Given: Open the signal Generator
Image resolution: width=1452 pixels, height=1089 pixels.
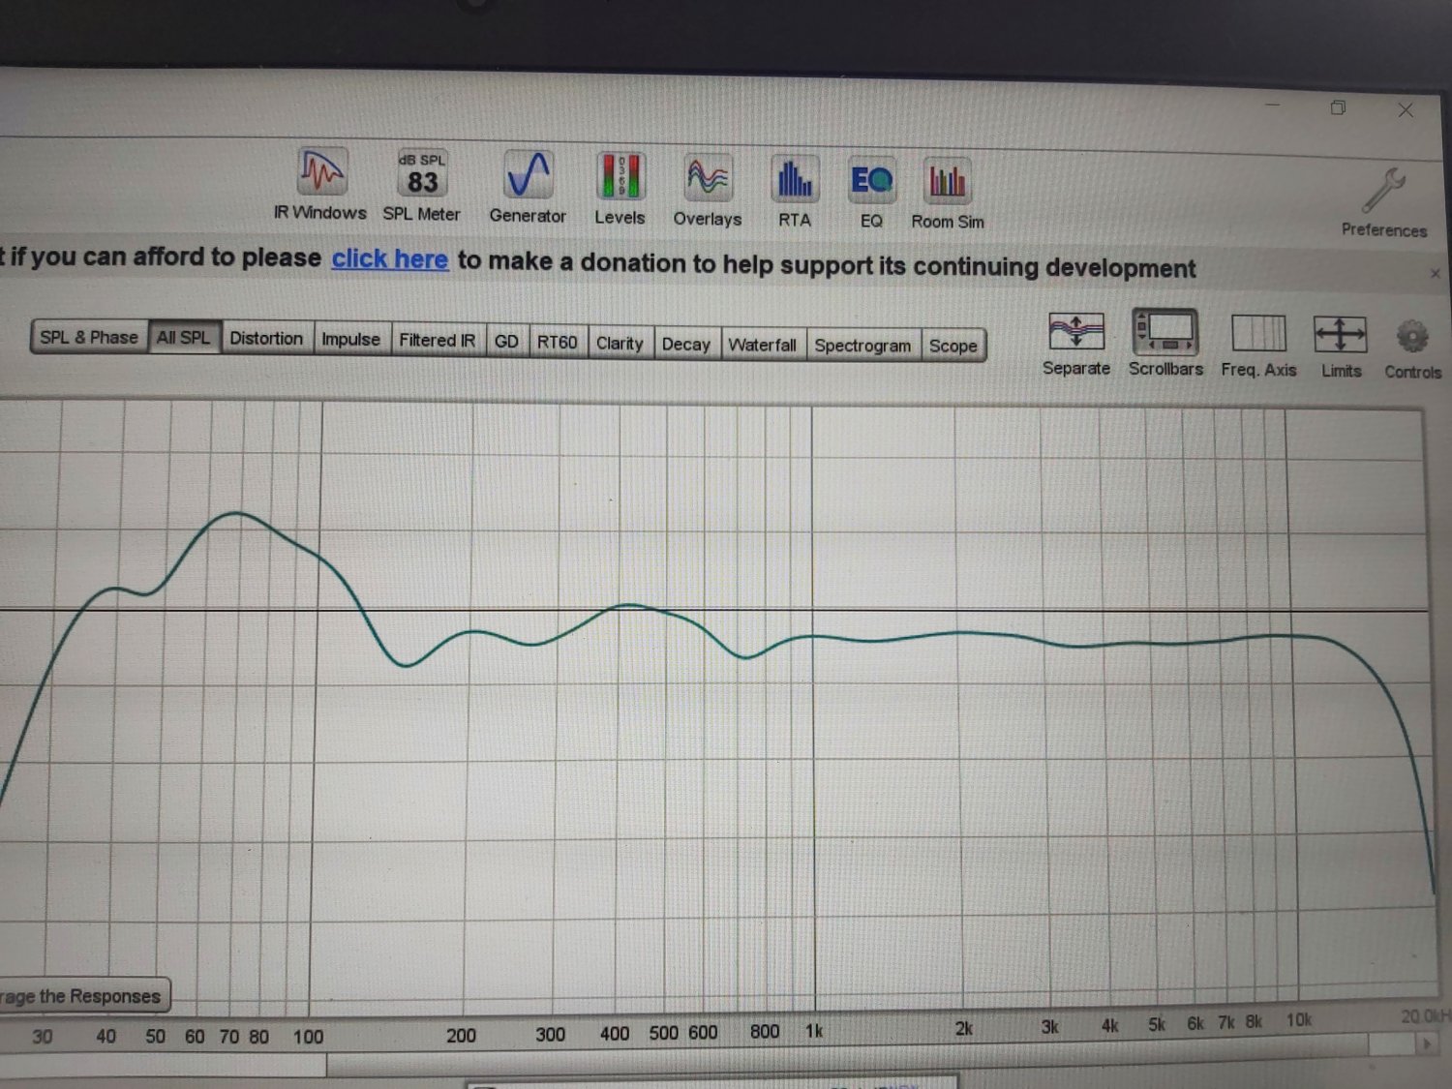Looking at the screenshot, I should point(528,187).
